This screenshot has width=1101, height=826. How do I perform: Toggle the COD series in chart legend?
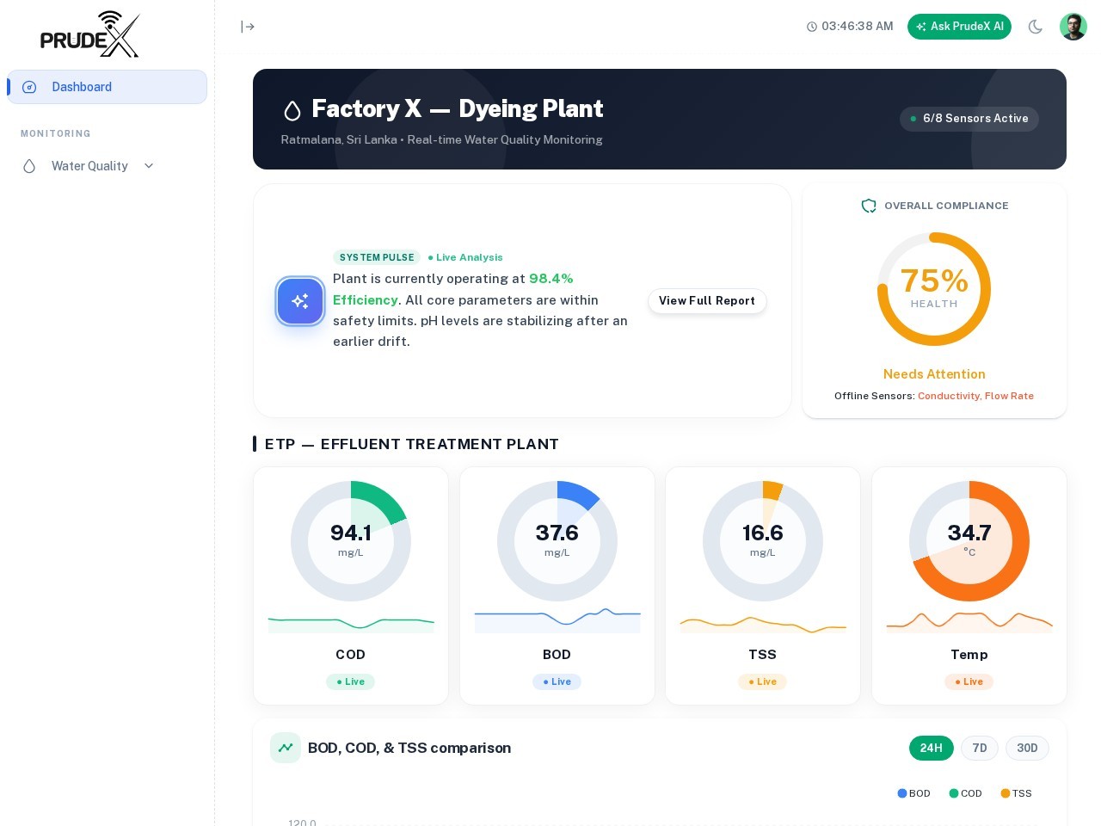click(965, 793)
